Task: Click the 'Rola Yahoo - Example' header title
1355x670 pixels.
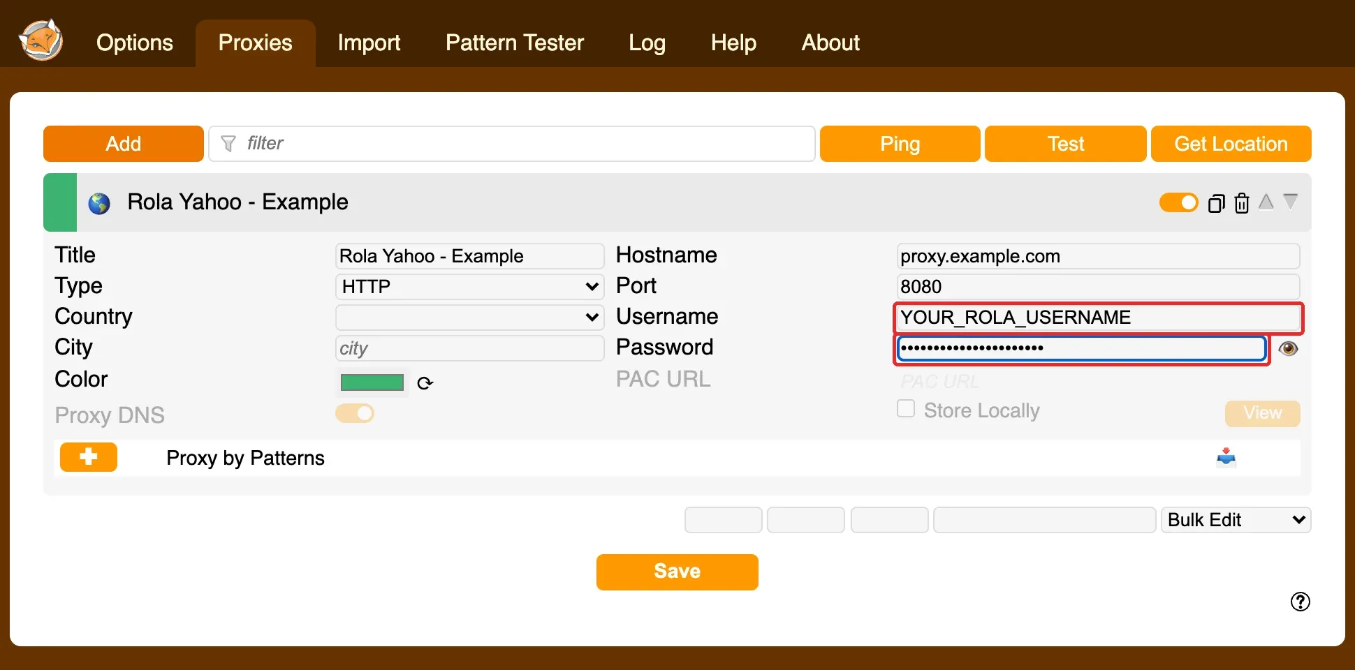Action: pos(237,202)
